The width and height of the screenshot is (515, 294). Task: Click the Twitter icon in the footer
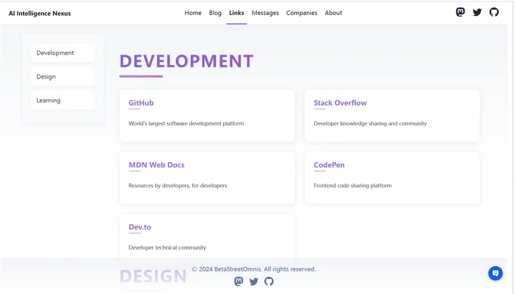tap(254, 281)
